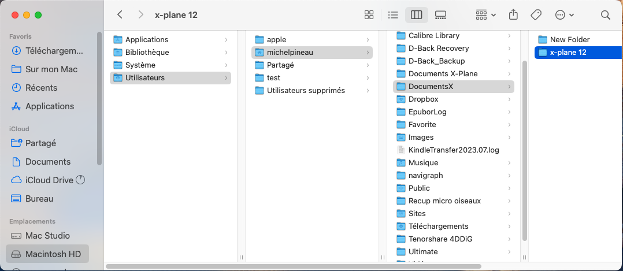Select the Système folder
This screenshot has width=623, height=271.
click(x=170, y=65)
